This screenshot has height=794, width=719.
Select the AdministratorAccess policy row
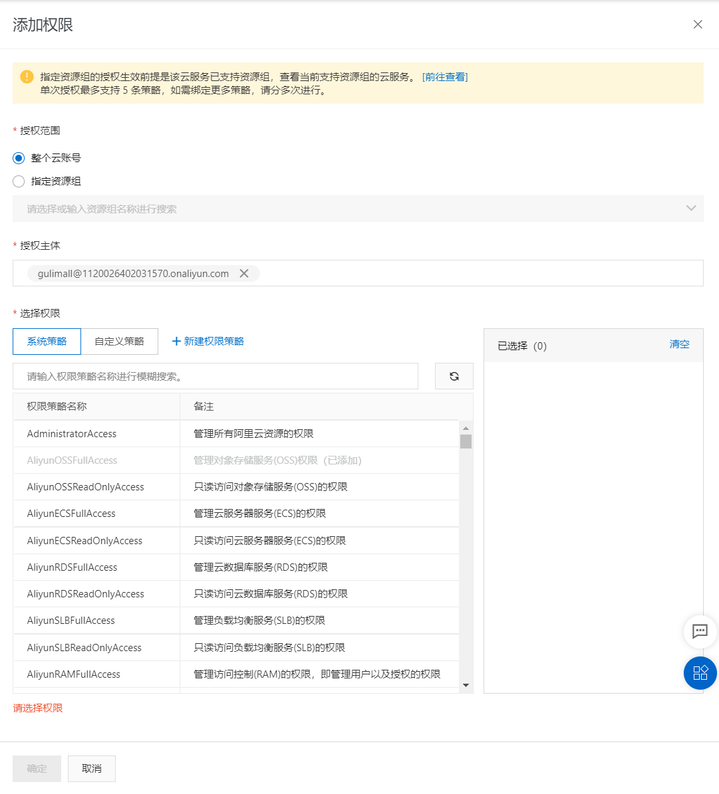[x=235, y=433]
